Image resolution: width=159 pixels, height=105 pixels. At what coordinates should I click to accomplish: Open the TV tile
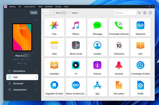76,67
